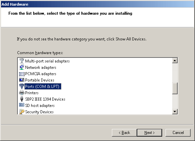Select Network adapters in hardware list

tap(41, 67)
